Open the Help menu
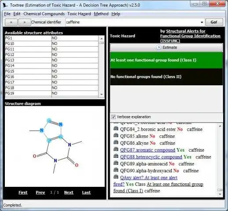The height and width of the screenshot is (211, 228). (x=116, y=14)
